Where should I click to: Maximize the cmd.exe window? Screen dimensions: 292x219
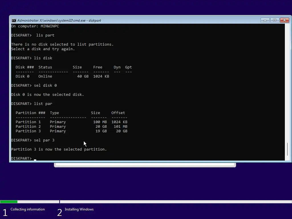(x=275, y=20)
